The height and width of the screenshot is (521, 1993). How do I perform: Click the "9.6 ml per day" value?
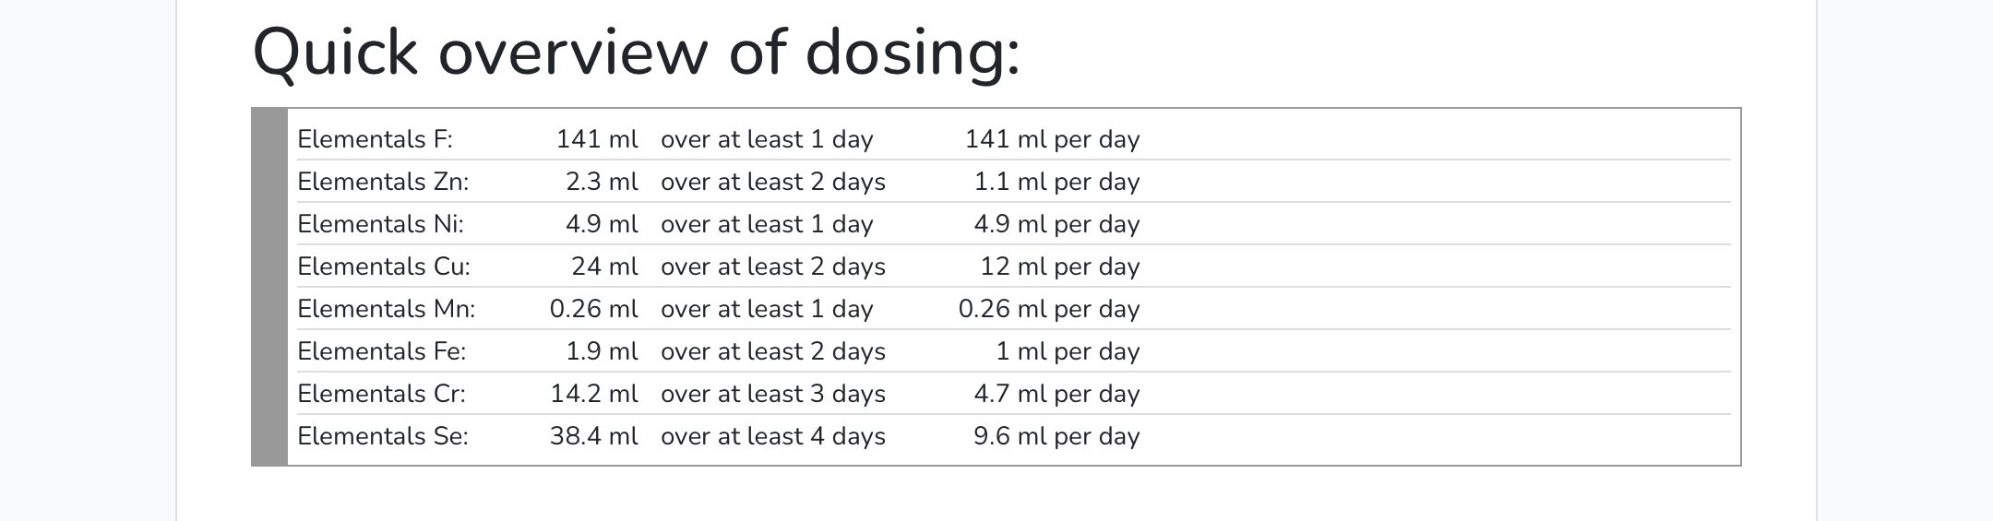click(1056, 436)
